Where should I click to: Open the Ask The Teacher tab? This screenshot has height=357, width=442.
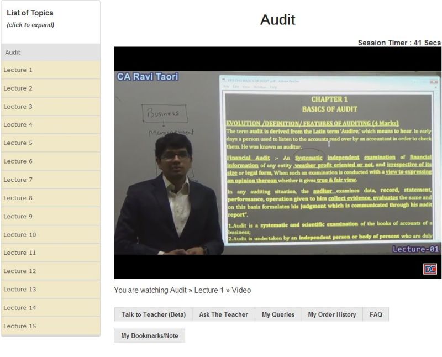(x=223, y=314)
